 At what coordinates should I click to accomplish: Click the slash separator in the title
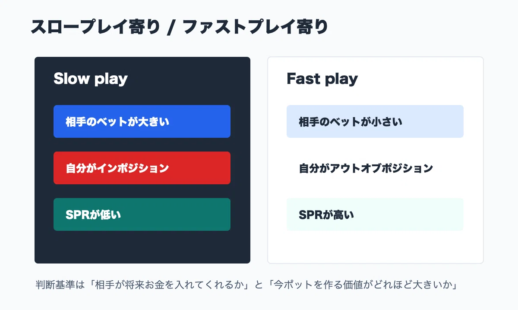point(171,28)
